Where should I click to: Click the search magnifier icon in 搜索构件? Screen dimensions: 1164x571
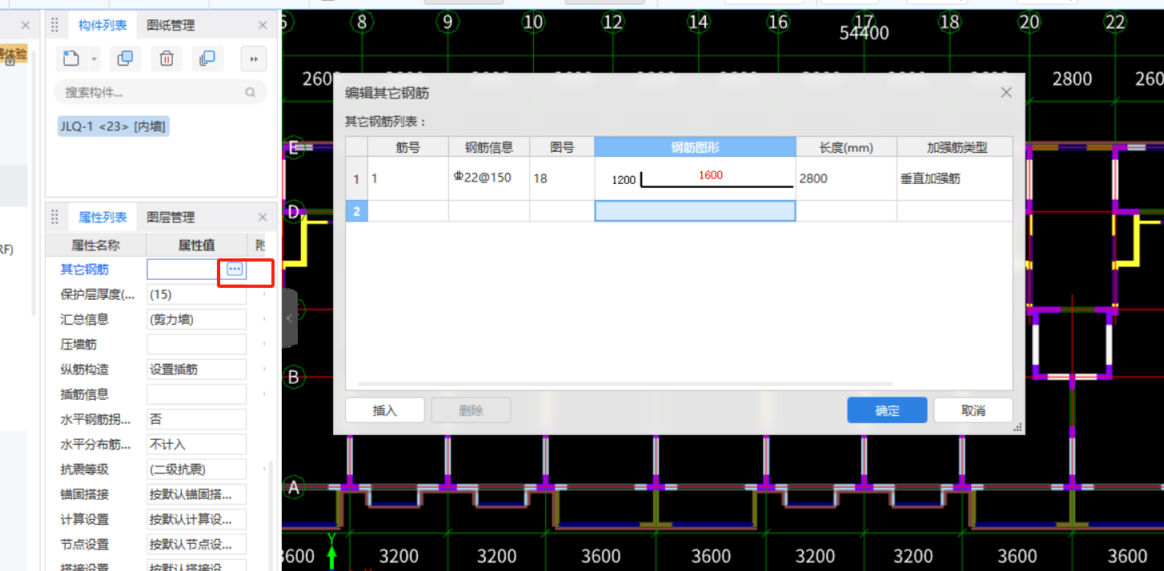[251, 93]
